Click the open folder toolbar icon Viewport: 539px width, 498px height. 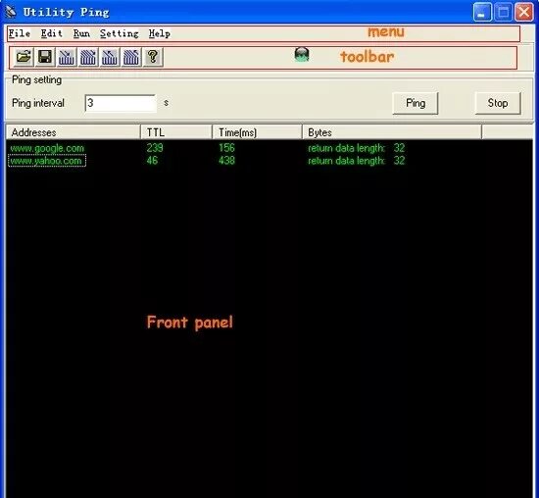click(x=24, y=57)
